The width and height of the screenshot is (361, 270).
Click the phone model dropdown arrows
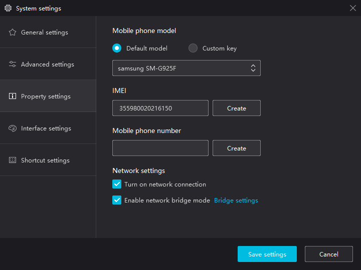click(253, 68)
